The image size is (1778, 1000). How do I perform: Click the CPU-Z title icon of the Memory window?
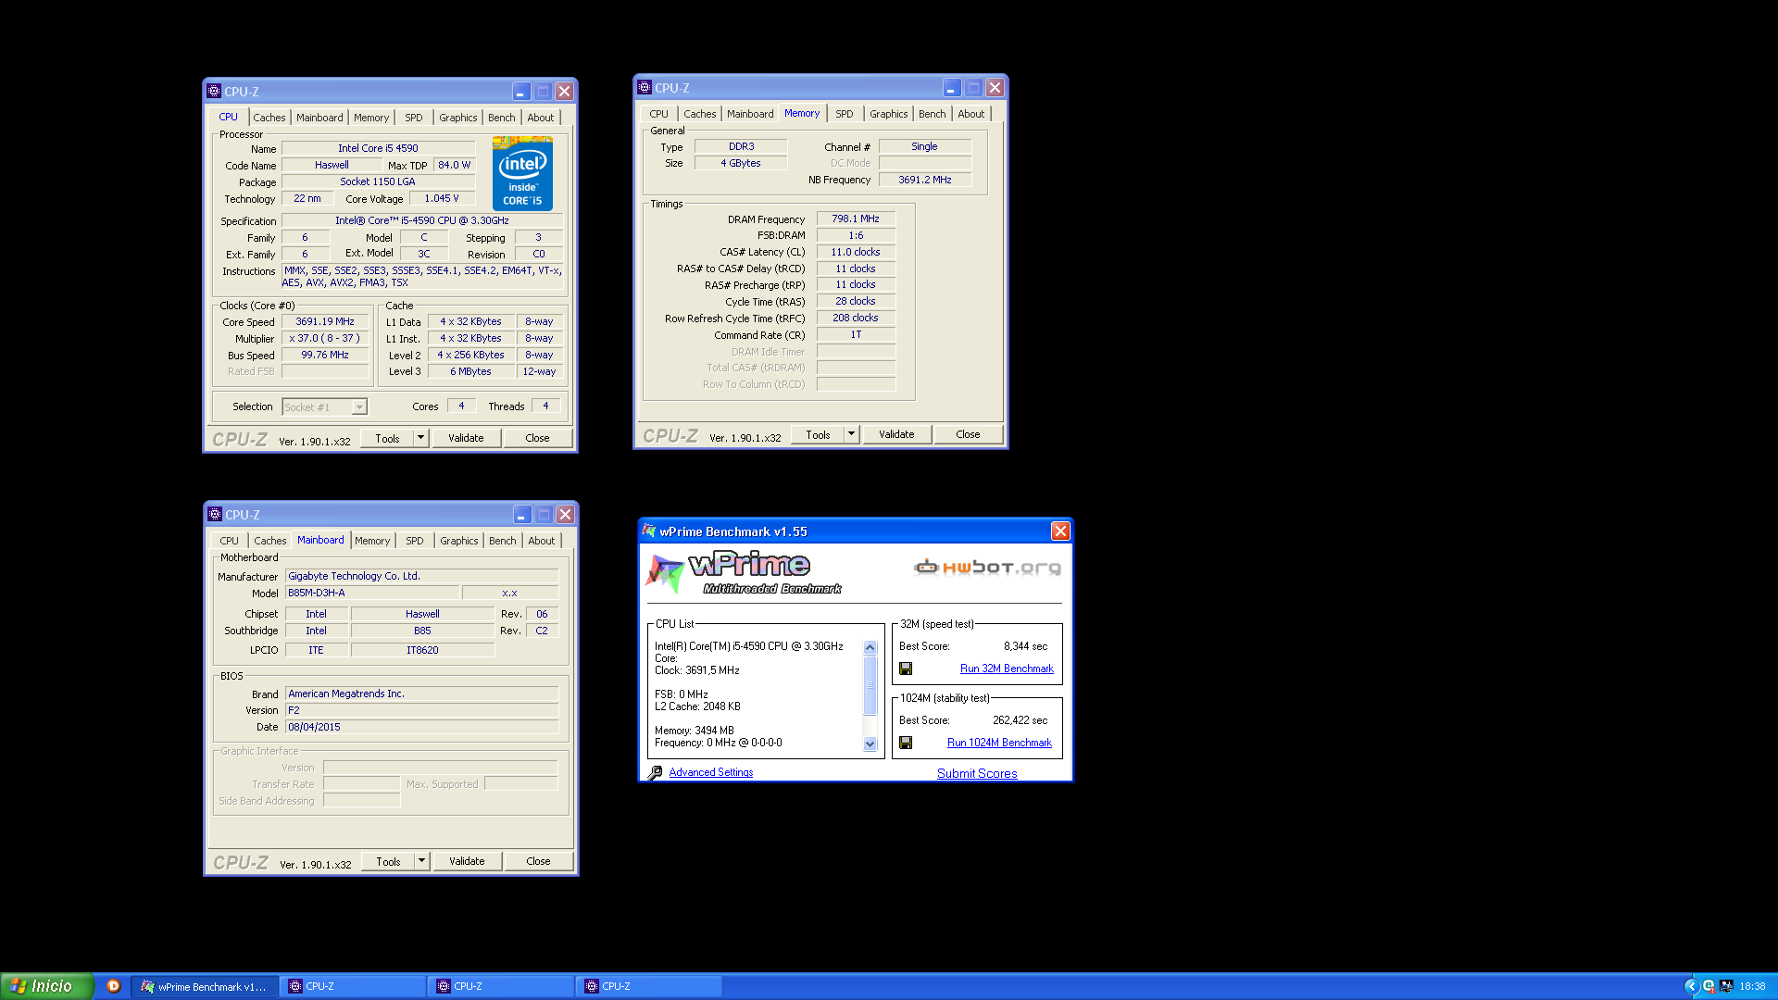click(645, 87)
